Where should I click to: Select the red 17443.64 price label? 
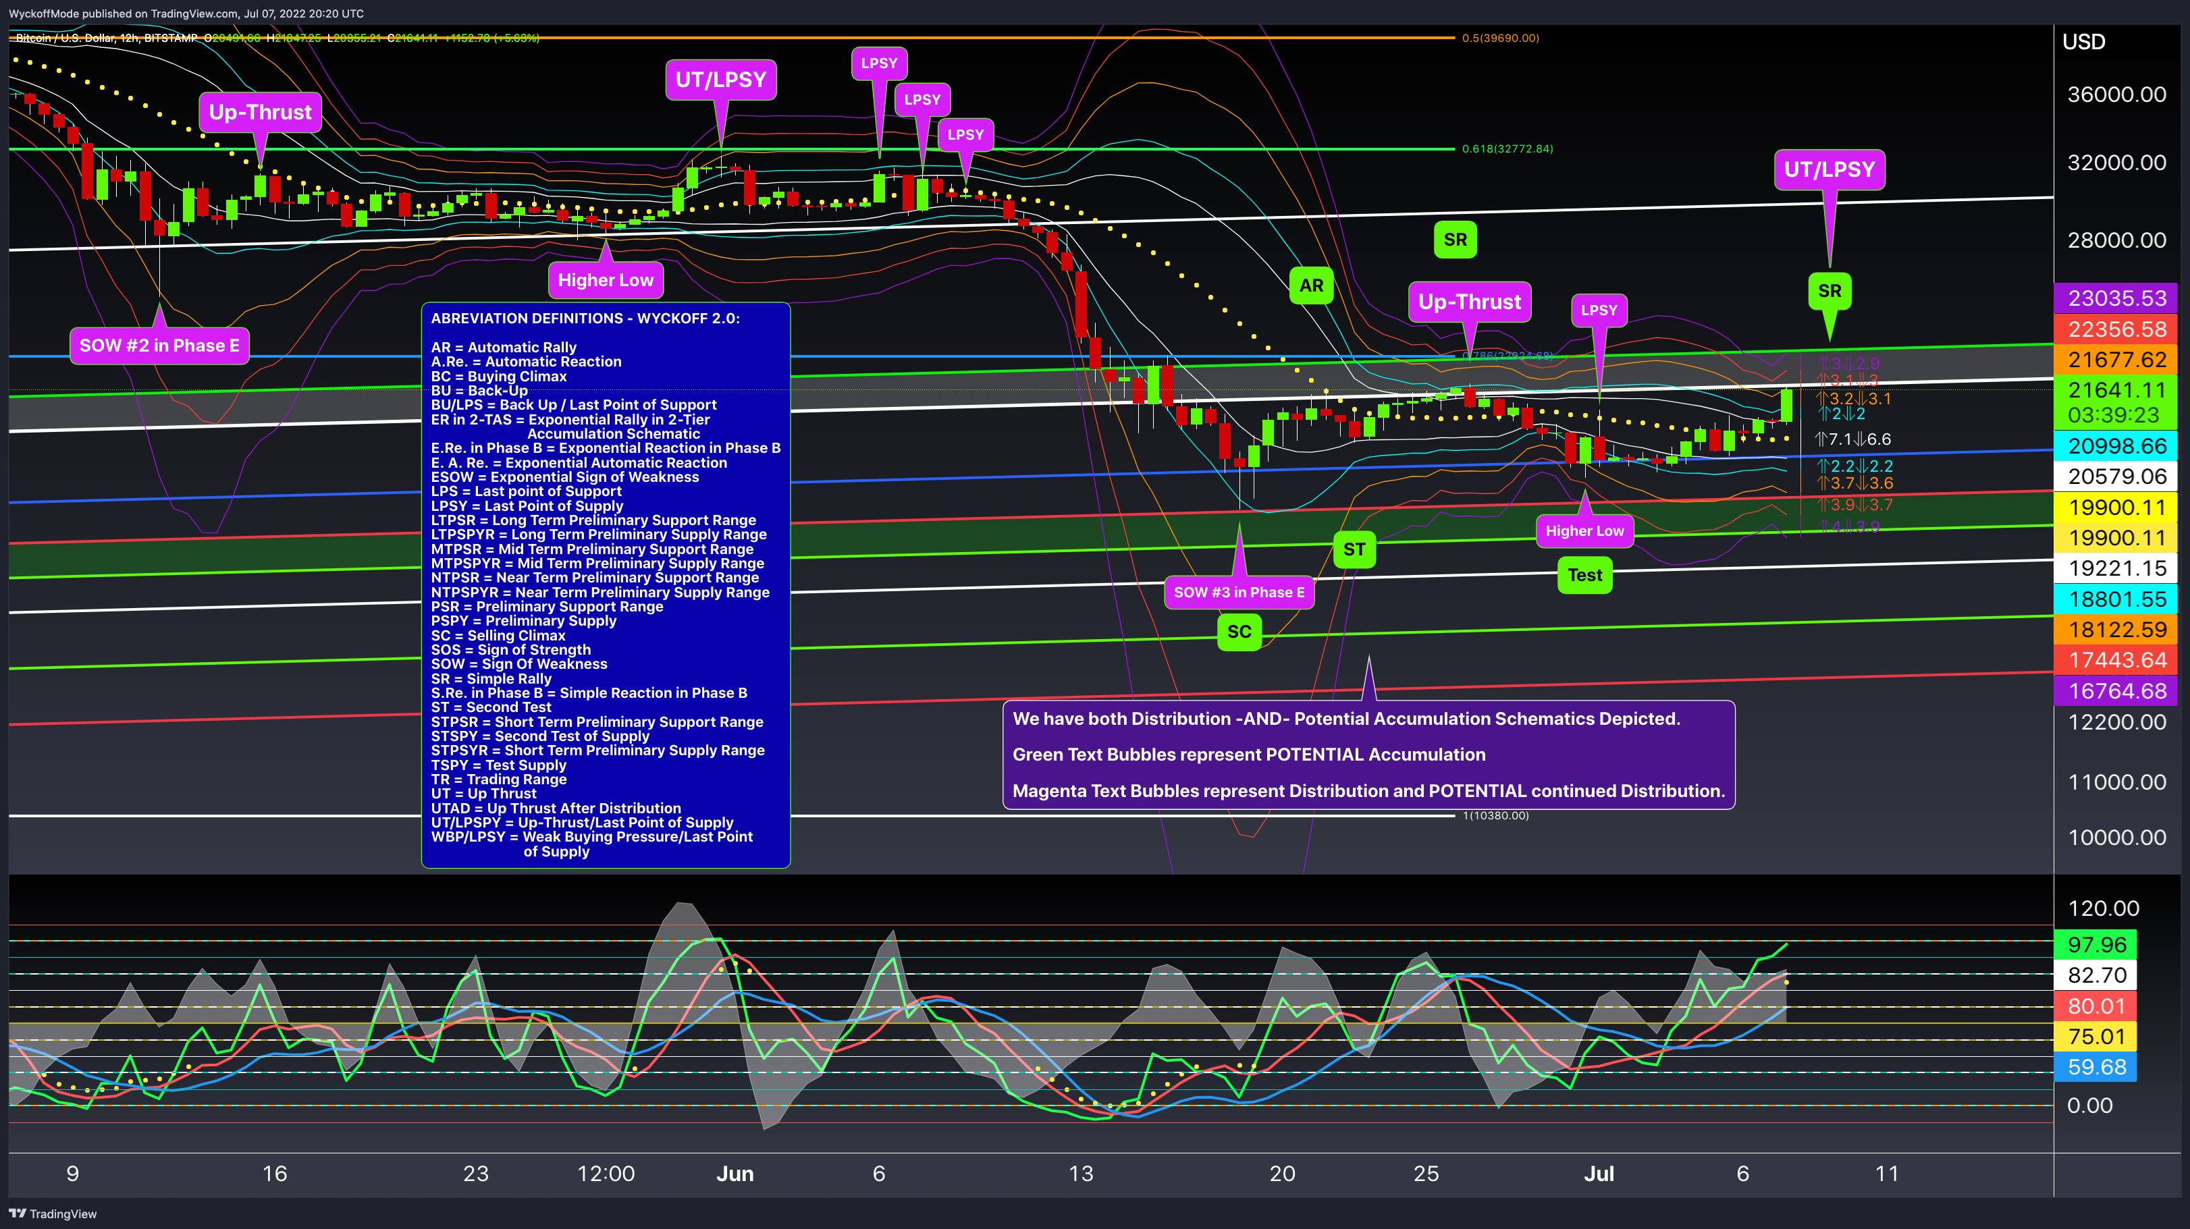pyautogui.click(x=2116, y=661)
